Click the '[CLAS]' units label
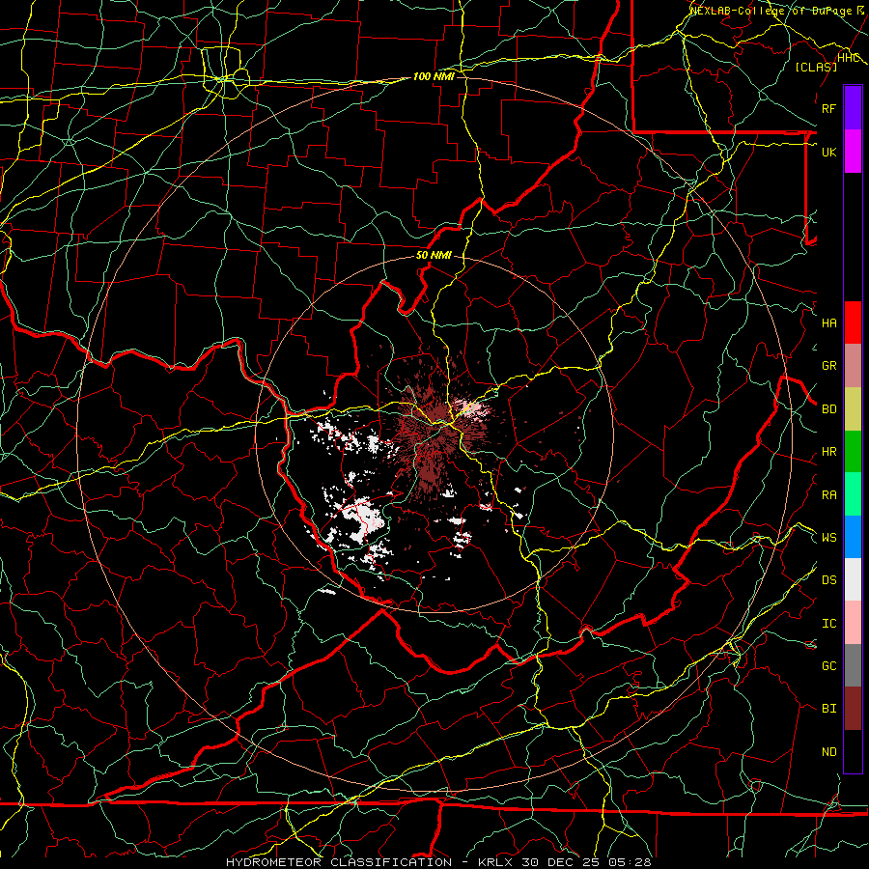Screen dimensions: 869x869 pyautogui.click(x=816, y=67)
